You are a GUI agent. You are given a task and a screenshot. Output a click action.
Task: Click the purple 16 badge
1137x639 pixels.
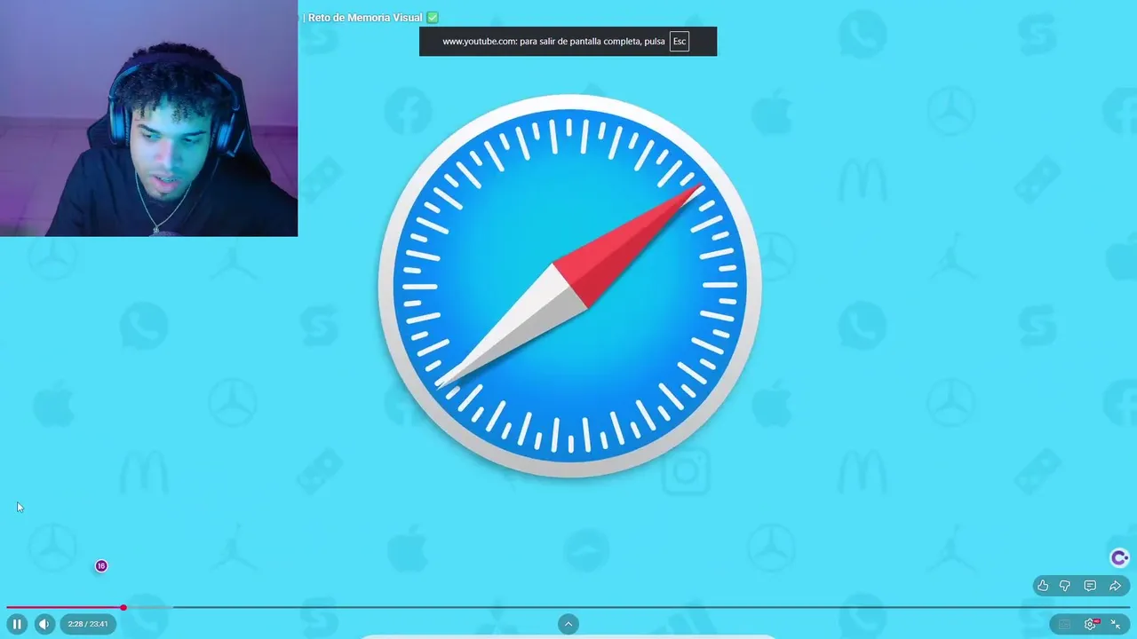(101, 566)
